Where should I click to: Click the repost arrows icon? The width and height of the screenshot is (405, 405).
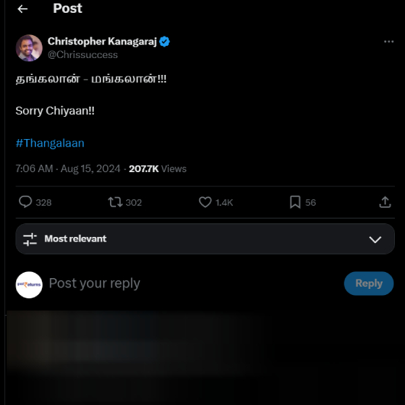pyautogui.click(x=115, y=202)
